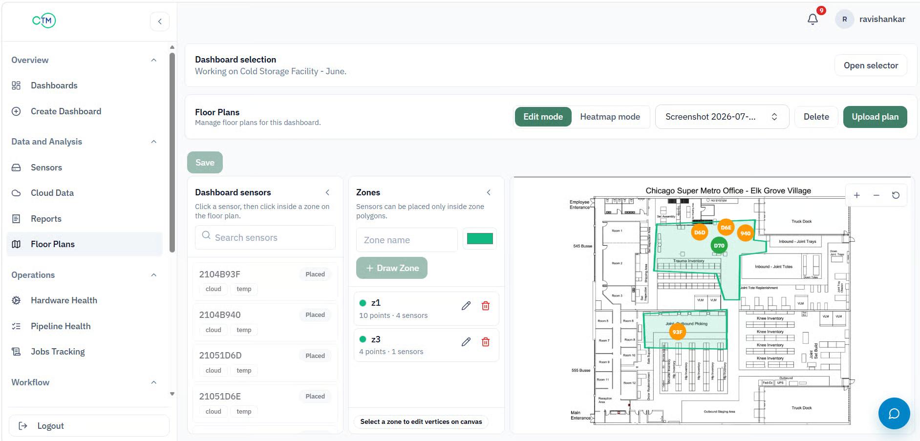Delete zone z1 with the trash icon
The height and width of the screenshot is (441, 920).
[486, 306]
